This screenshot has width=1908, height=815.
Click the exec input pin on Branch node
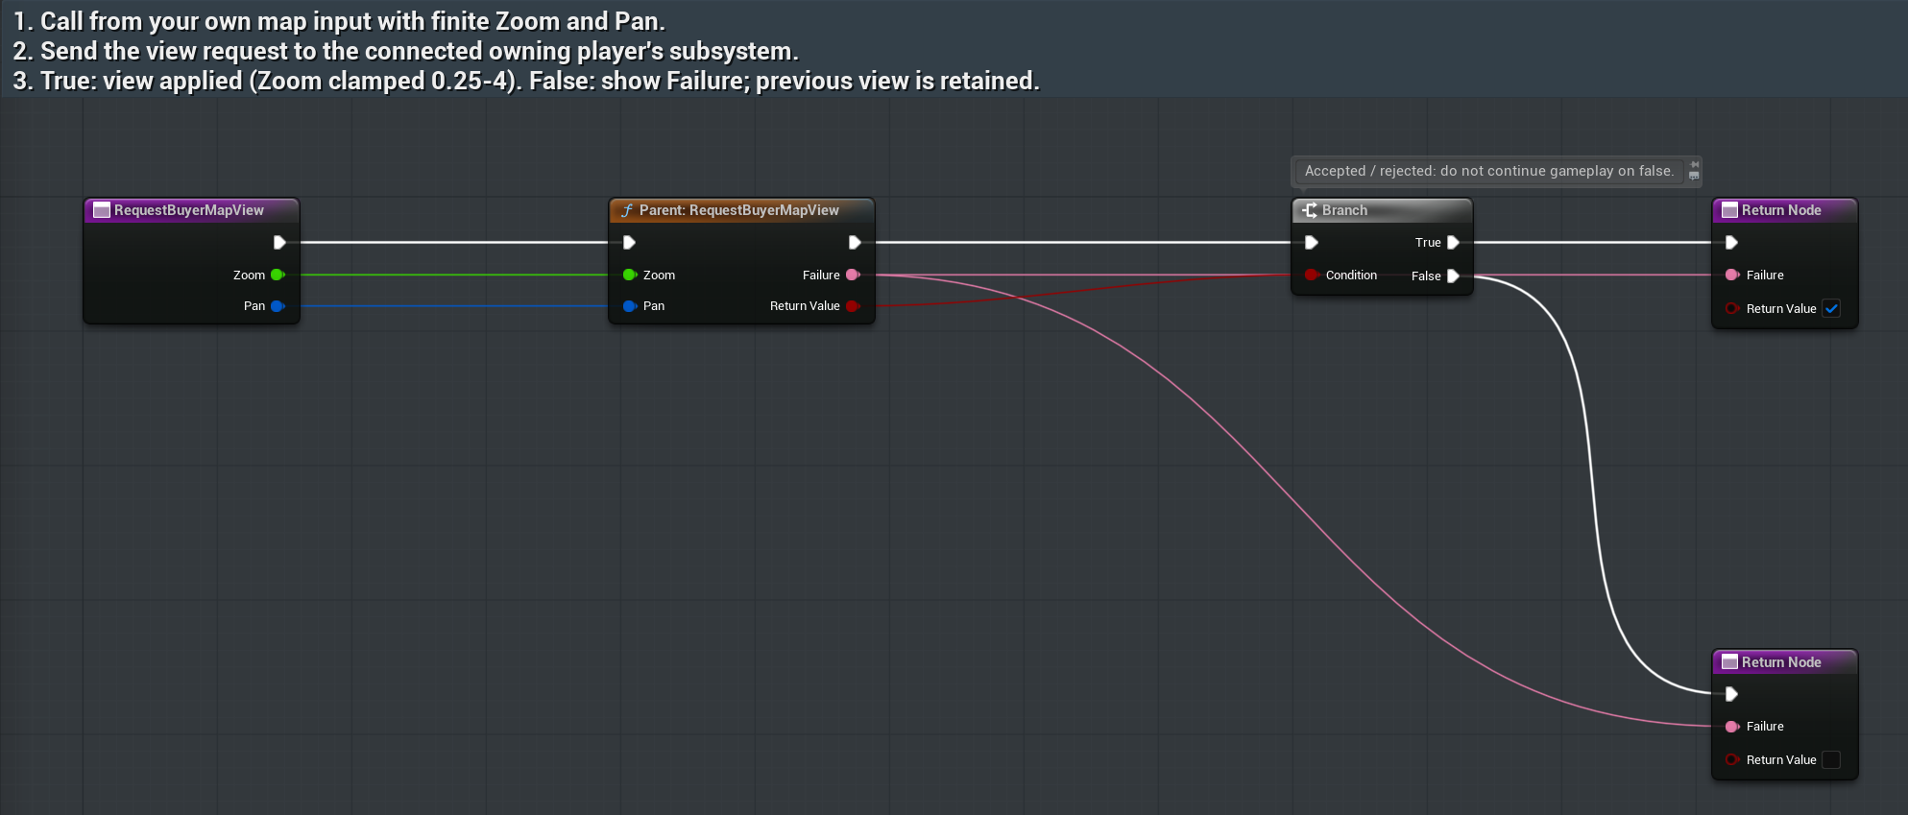1312,242
